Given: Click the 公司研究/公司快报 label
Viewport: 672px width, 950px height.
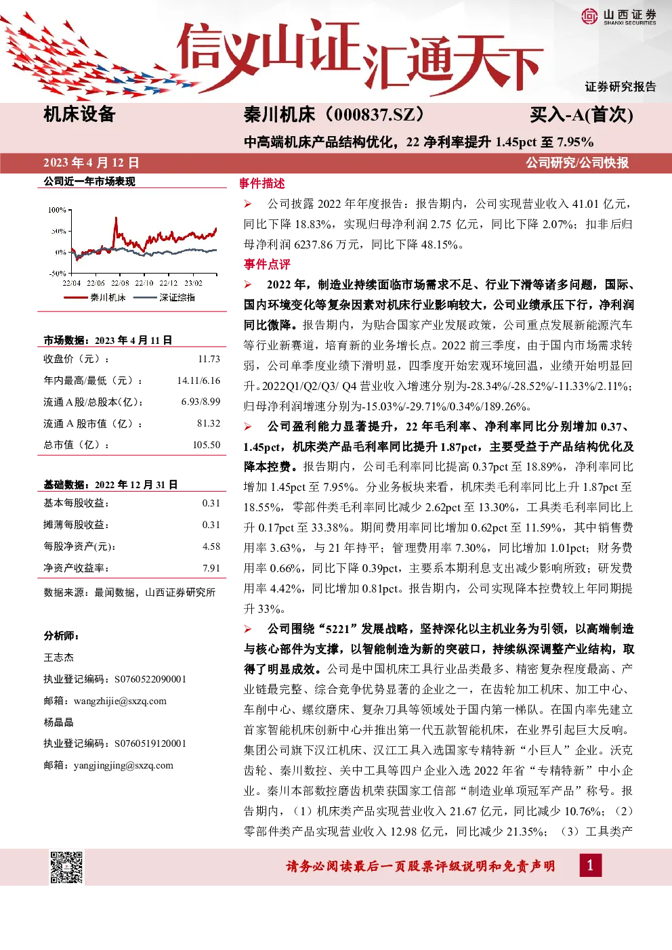Looking at the screenshot, I should (577, 163).
